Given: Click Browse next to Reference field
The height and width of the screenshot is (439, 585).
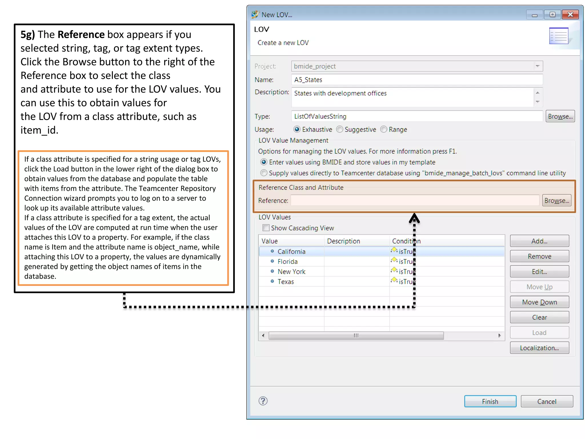Looking at the screenshot, I should [x=556, y=200].
